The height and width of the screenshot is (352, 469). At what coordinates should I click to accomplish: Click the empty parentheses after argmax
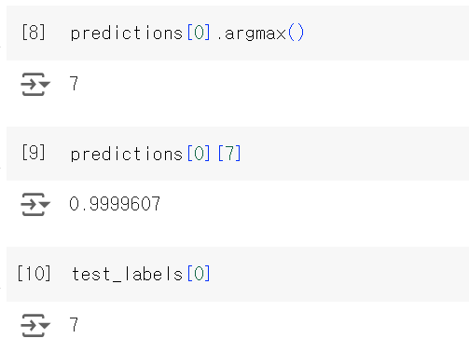(296, 33)
